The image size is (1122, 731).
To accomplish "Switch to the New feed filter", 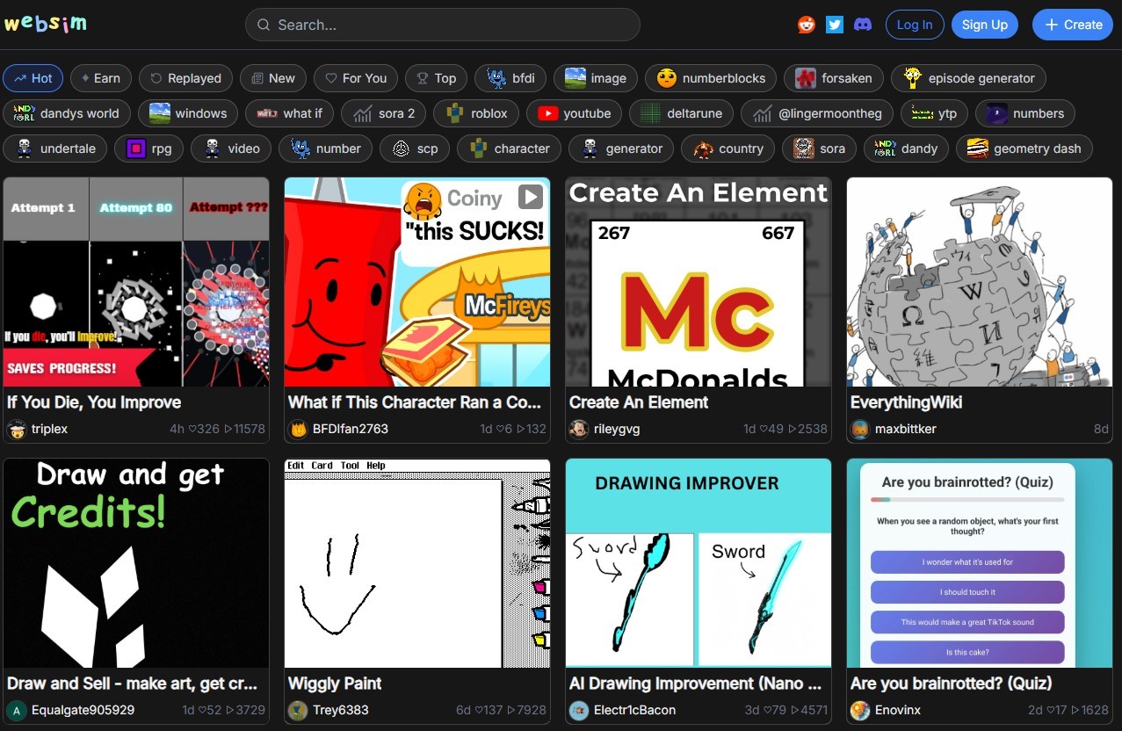I will 272,78.
